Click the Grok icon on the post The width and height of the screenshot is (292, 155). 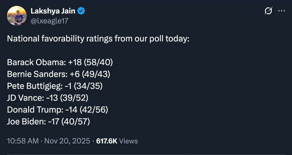click(268, 11)
